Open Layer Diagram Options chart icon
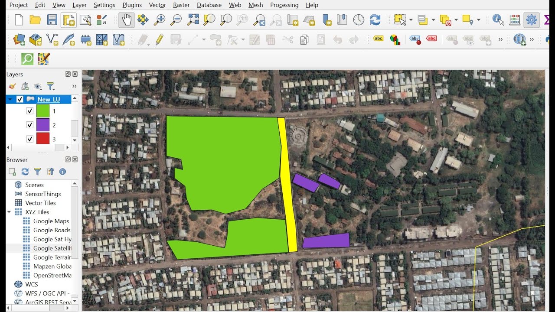This screenshot has width=555, height=312. coord(395,40)
